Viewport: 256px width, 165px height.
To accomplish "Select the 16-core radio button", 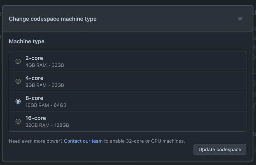I will pos(18,121).
